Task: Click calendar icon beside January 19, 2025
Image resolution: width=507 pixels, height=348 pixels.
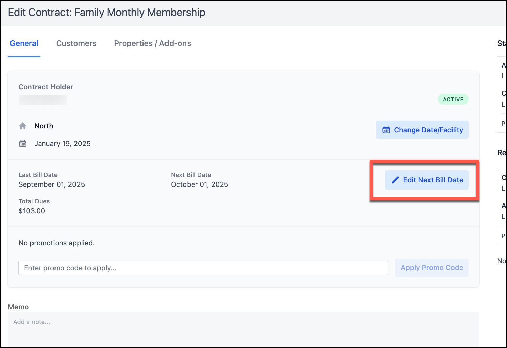Action: coord(23,144)
